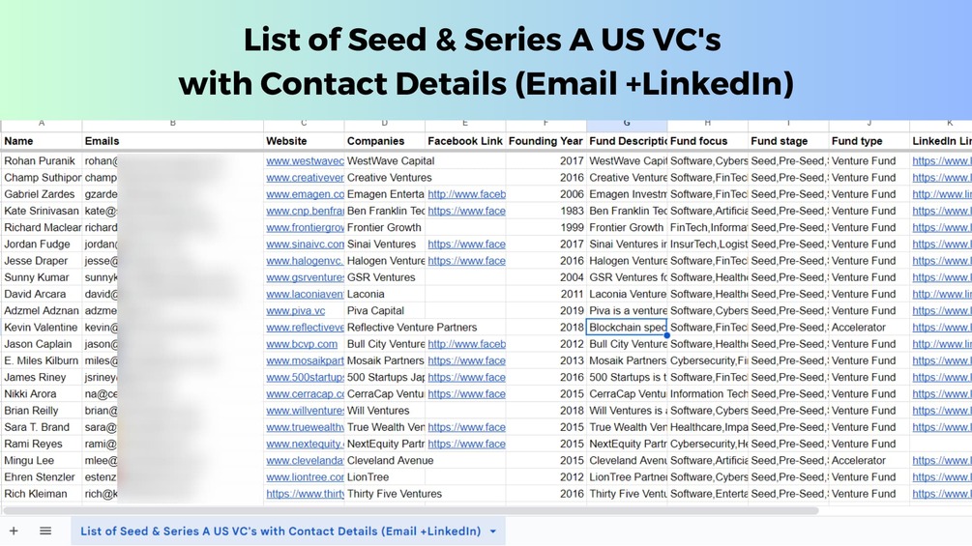This screenshot has width=972, height=546.
Task: Expand the sheet tab dropdown arrow
Action: click(x=493, y=532)
